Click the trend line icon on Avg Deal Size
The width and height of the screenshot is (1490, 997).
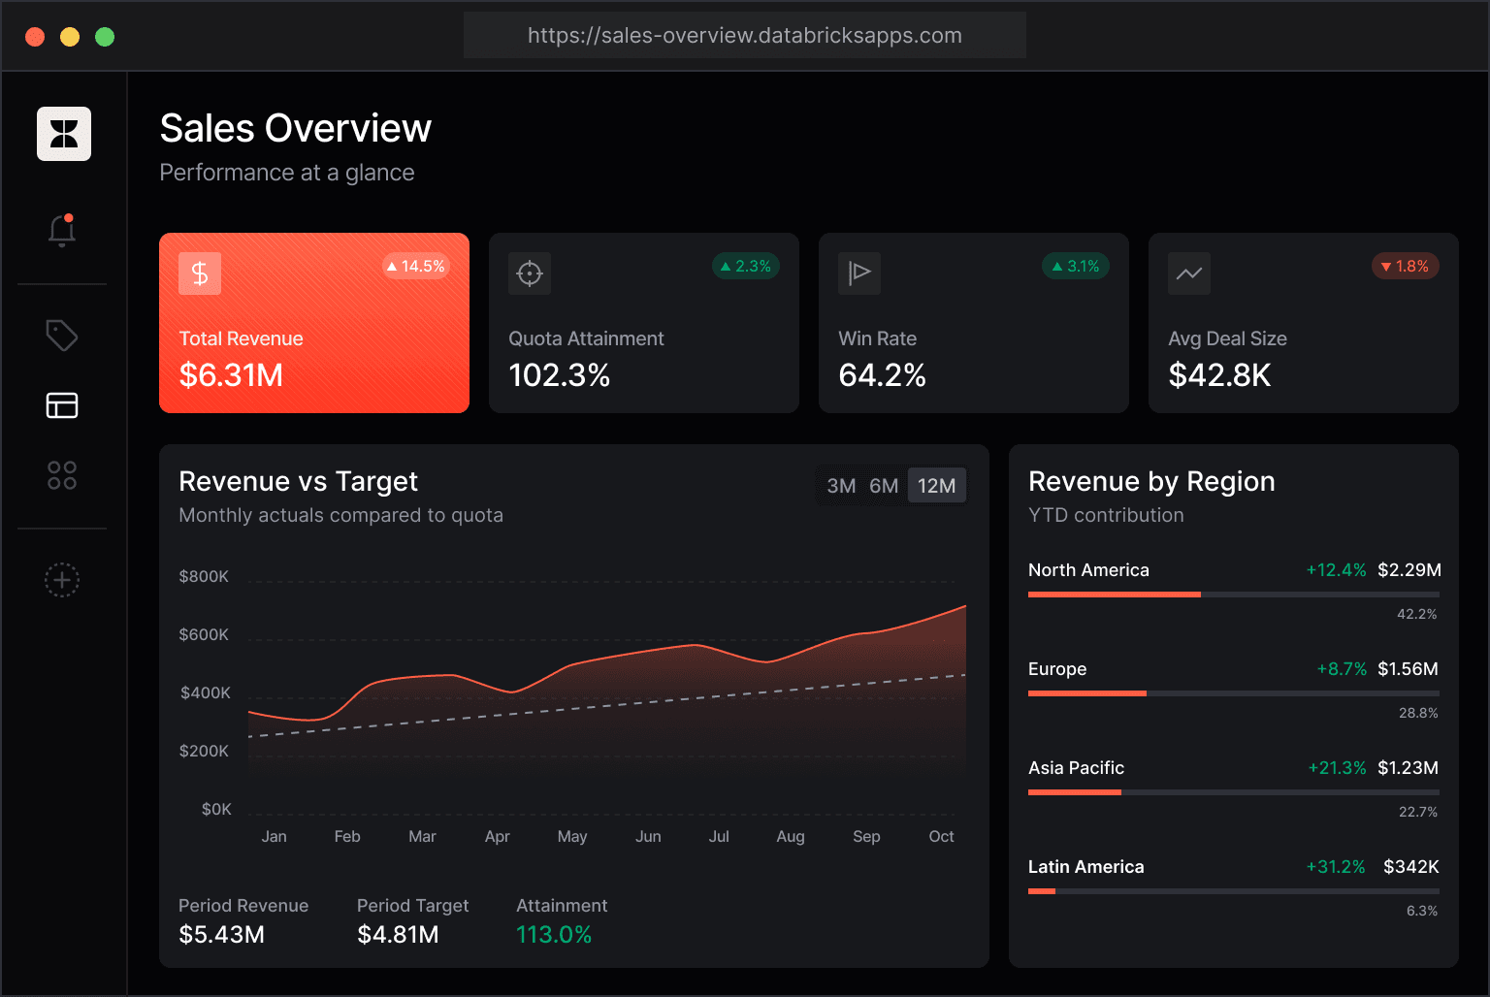[x=1189, y=273]
